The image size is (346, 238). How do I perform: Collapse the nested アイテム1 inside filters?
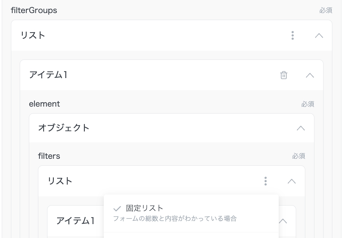point(283,221)
